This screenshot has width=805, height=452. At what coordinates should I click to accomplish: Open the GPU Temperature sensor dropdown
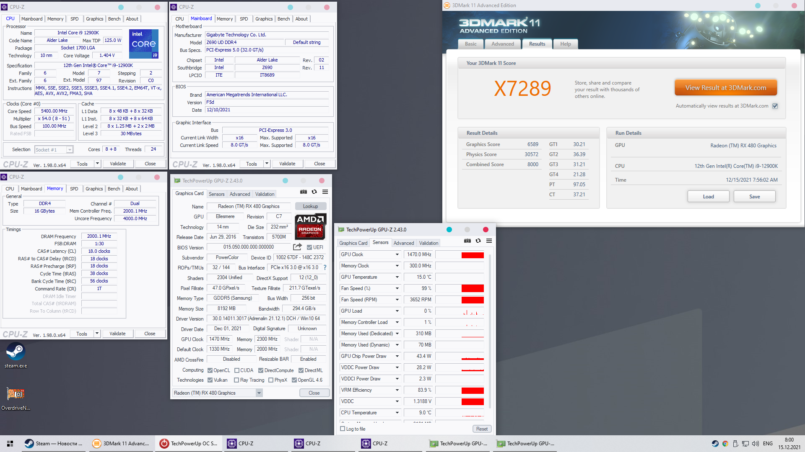(397, 277)
